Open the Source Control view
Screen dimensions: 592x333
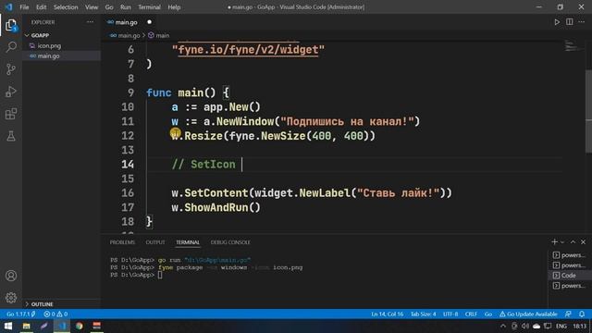[11, 69]
